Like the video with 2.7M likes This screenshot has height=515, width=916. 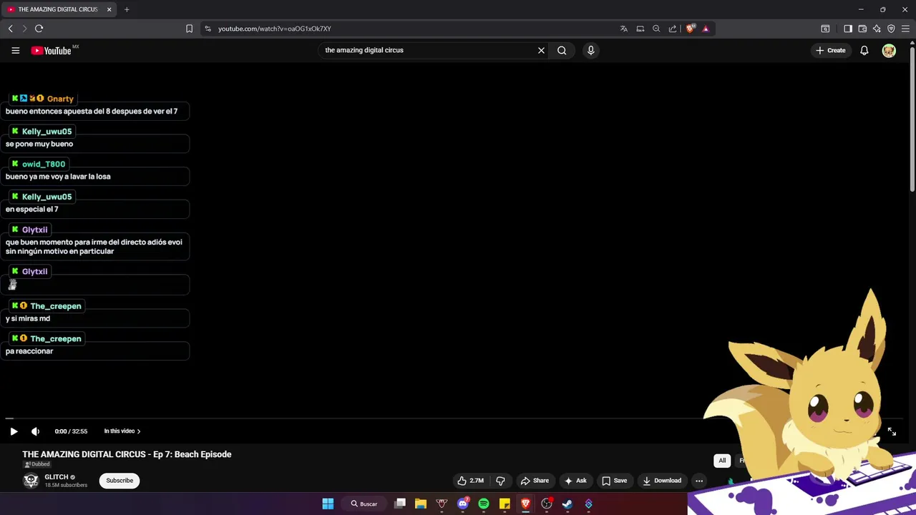tap(471, 481)
